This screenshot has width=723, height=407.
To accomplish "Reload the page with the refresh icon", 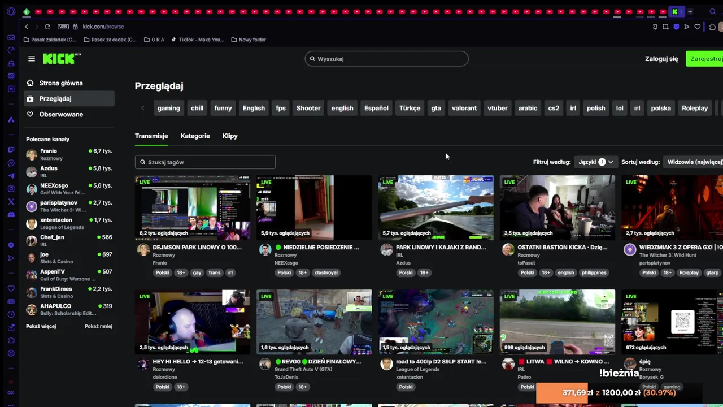I will 47,27.
